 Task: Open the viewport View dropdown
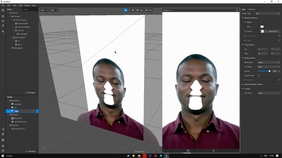pos(44,10)
